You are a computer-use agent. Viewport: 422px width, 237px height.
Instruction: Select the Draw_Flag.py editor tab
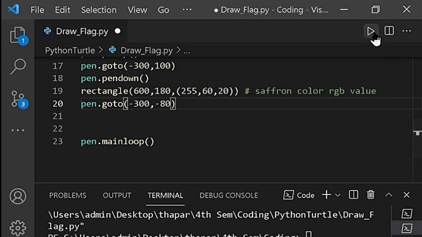[x=82, y=32]
